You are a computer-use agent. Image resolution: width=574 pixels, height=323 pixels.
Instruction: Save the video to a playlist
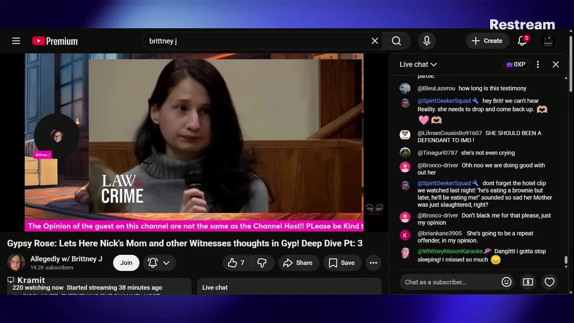(x=342, y=263)
